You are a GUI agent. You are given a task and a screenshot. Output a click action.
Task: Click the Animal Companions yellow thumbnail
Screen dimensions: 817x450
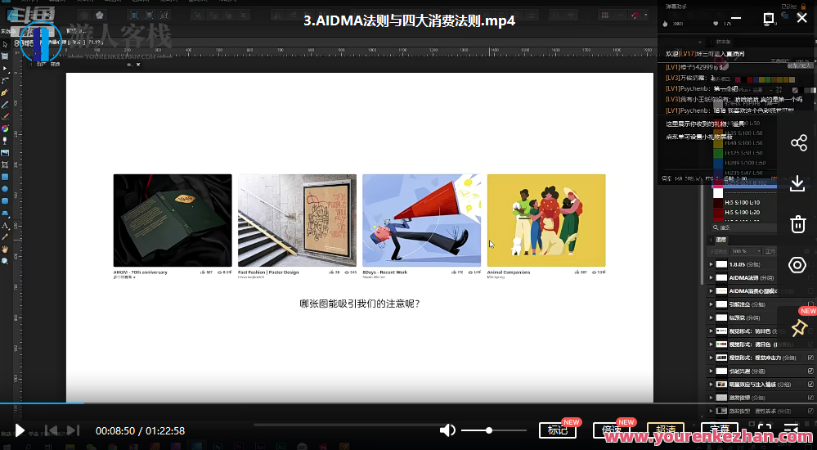(x=546, y=220)
